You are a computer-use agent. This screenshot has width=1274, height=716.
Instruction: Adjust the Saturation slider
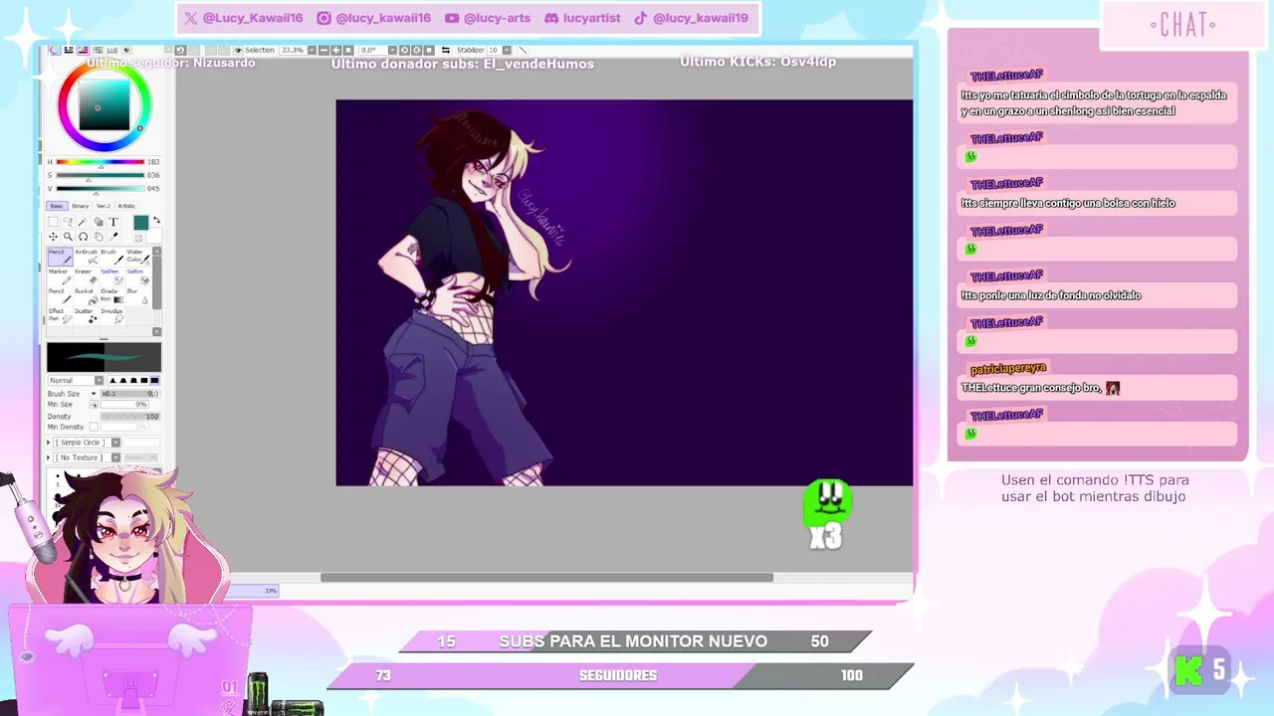100,175
